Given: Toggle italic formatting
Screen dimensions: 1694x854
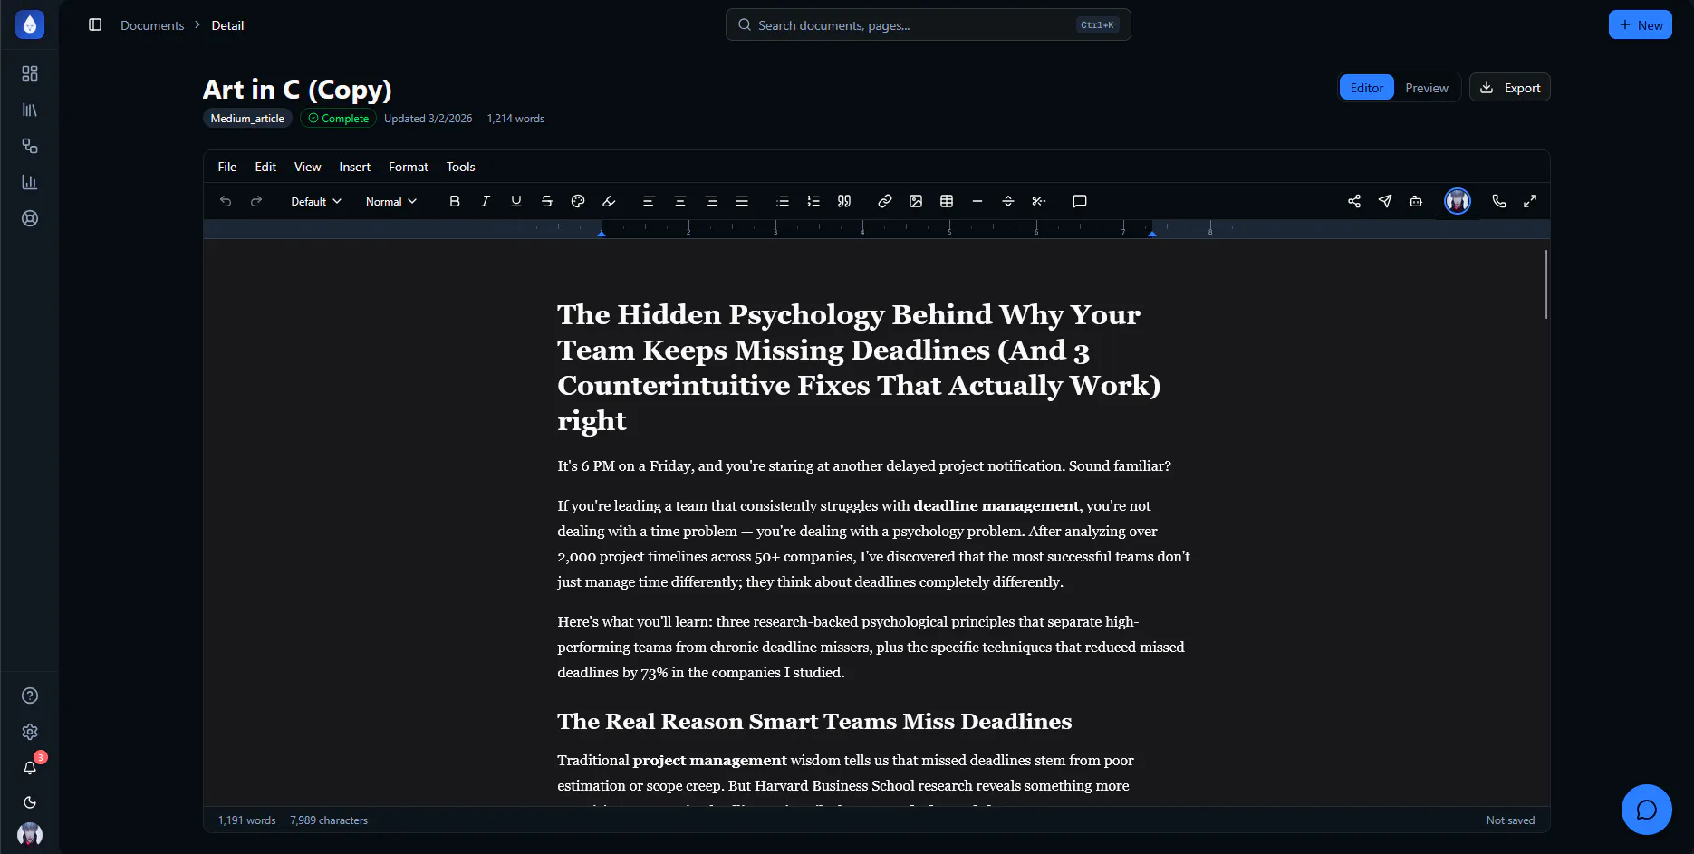Looking at the screenshot, I should click(x=486, y=201).
